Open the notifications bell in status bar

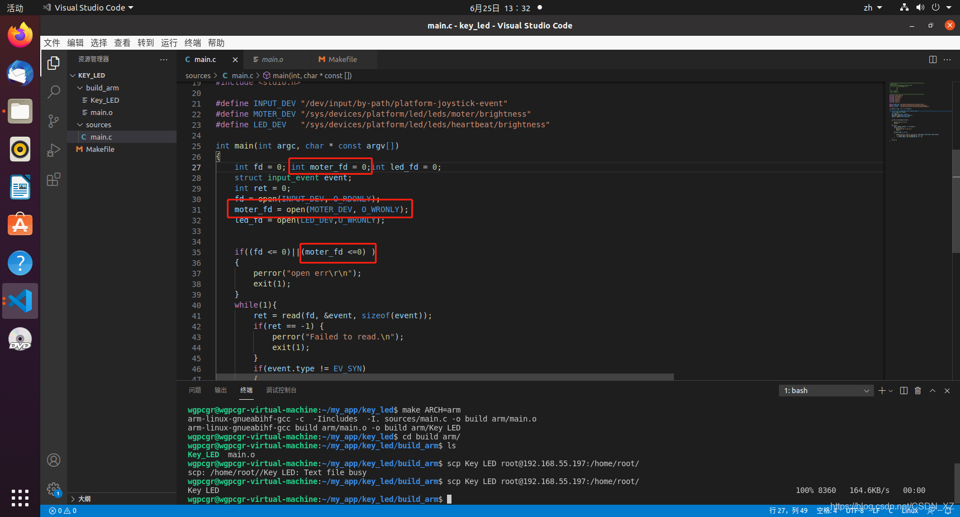[948, 510]
